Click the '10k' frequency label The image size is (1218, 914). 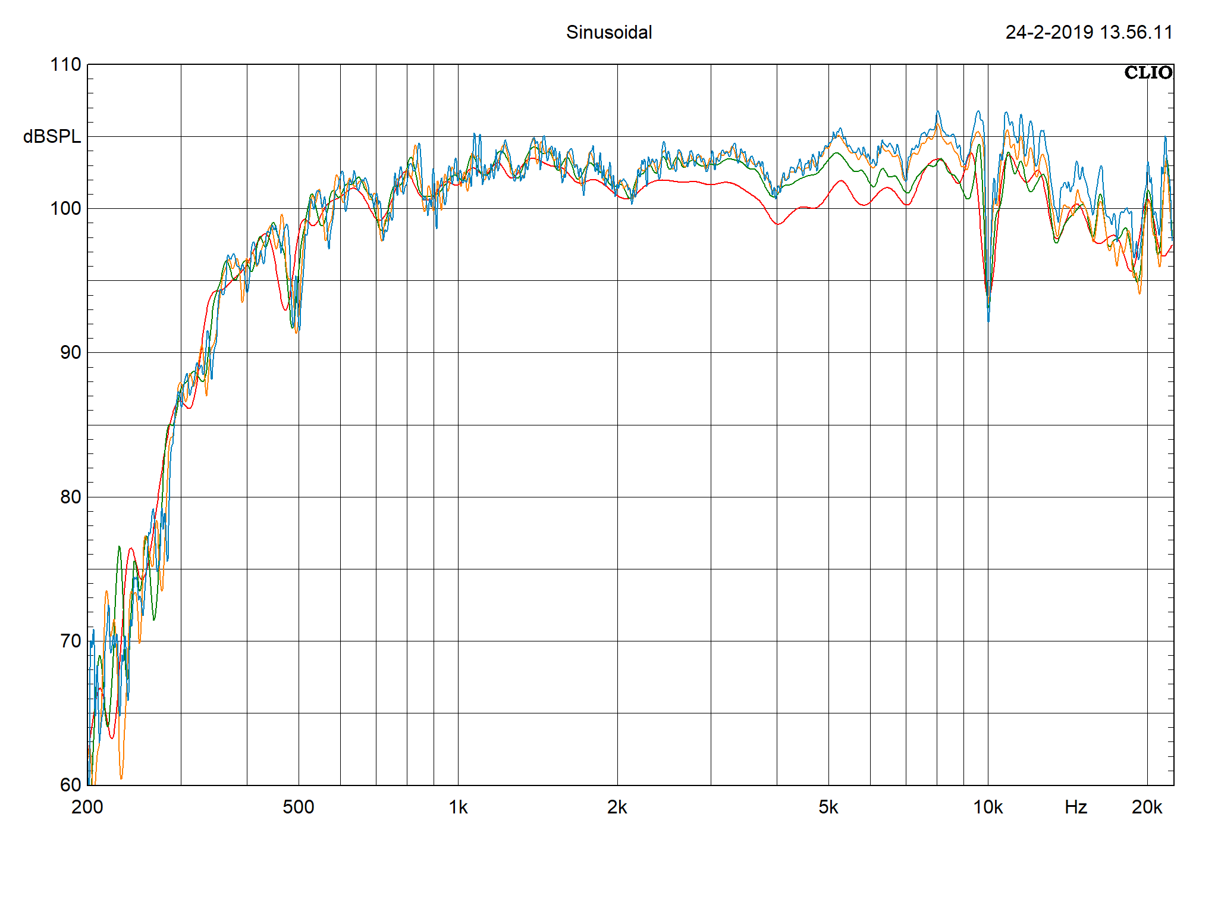point(988,807)
